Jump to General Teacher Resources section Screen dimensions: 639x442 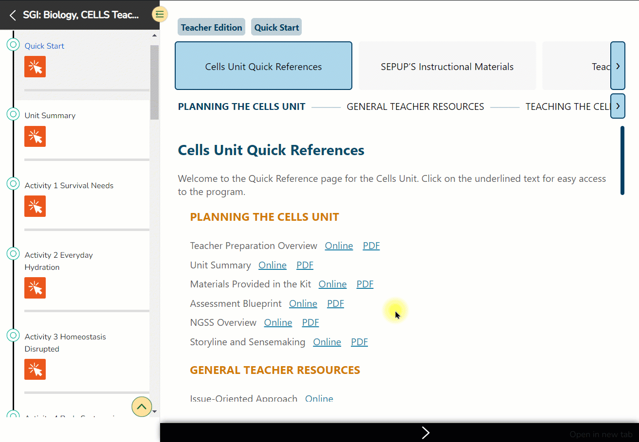pyautogui.click(x=415, y=106)
